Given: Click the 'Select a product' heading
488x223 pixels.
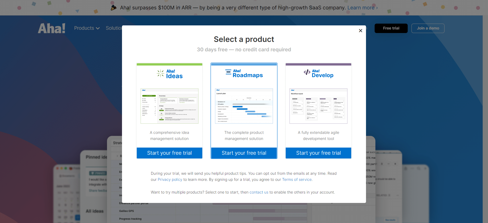Looking at the screenshot, I should pos(244,39).
